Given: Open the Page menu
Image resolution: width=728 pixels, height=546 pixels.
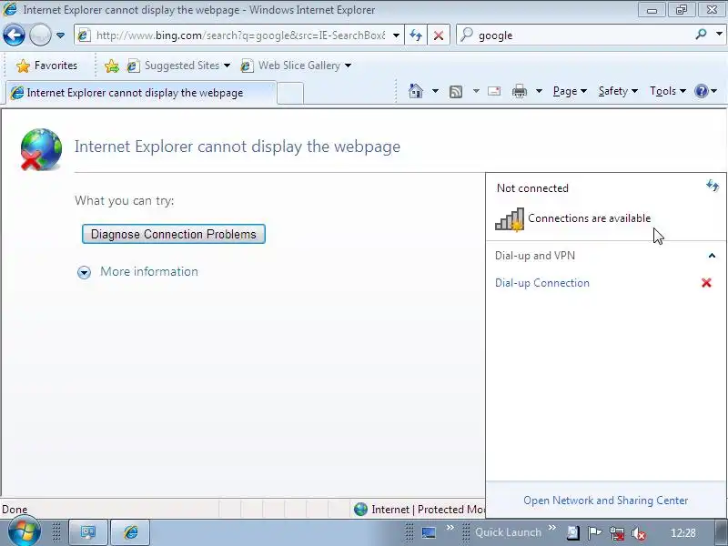Looking at the screenshot, I should click(570, 91).
